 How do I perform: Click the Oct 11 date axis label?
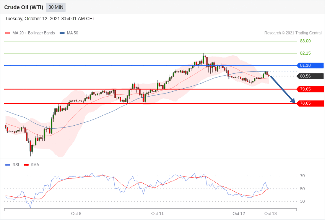point(157,214)
